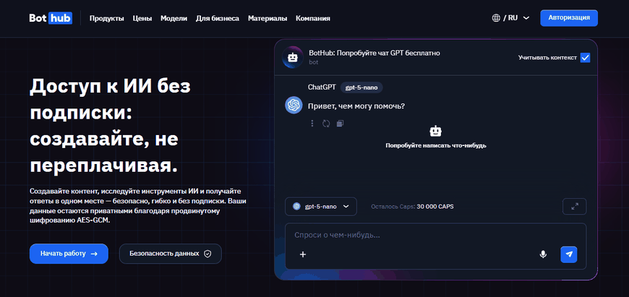Toggle the Учитывать контекст checkbox
This screenshot has height=297, width=629.
[586, 58]
